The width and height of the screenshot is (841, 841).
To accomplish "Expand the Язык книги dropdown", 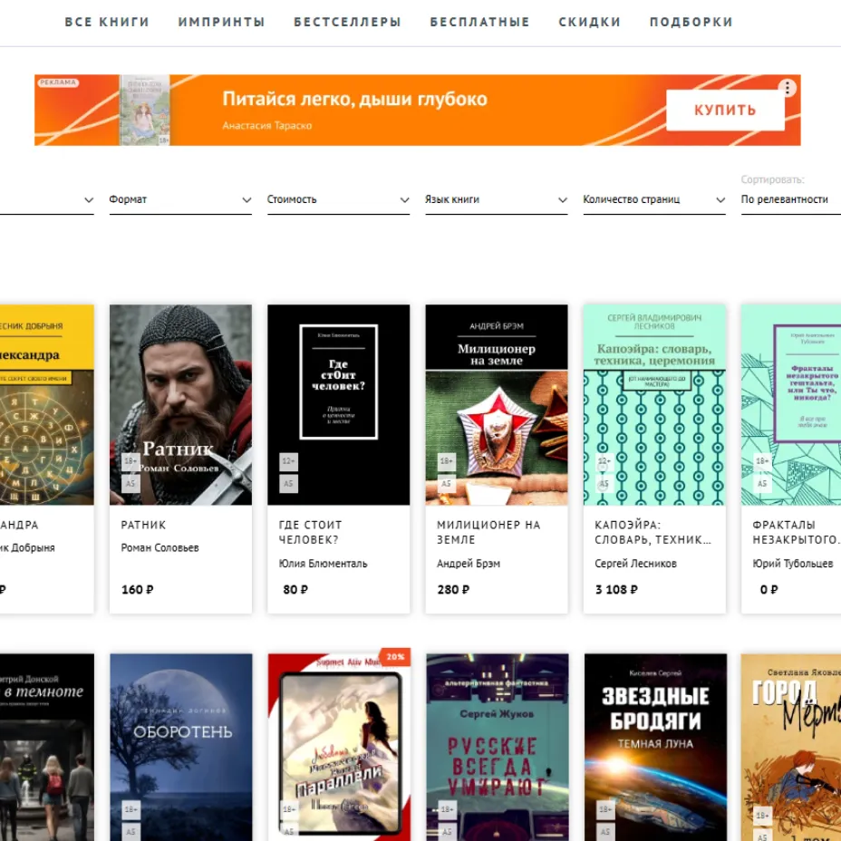I will 496,200.
